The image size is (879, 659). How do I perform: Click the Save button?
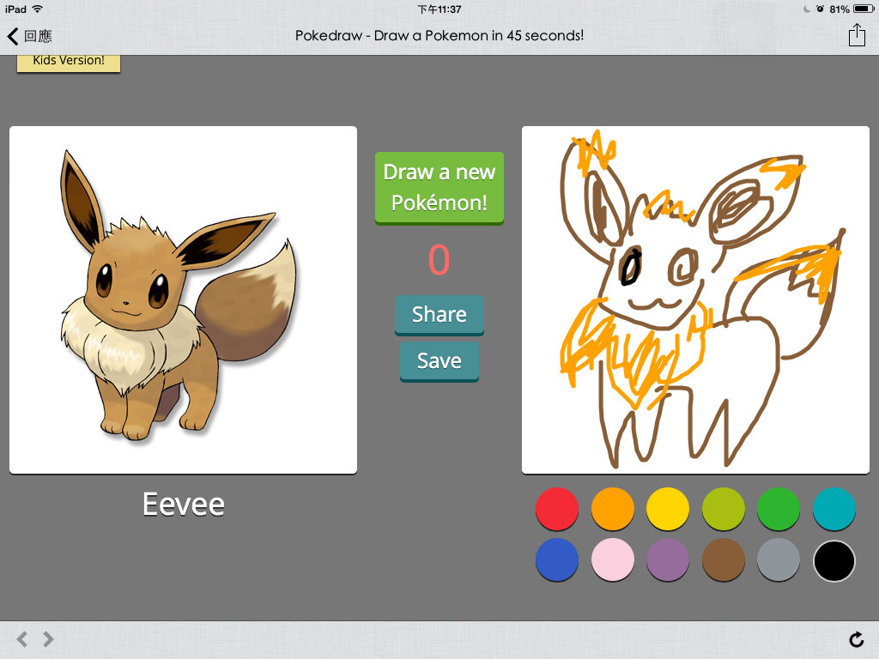coord(439,361)
